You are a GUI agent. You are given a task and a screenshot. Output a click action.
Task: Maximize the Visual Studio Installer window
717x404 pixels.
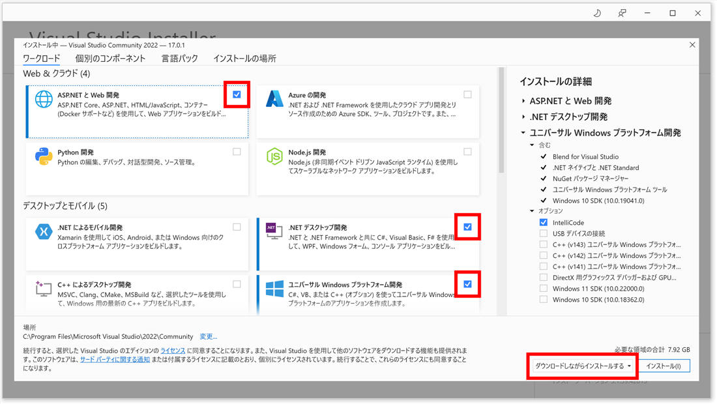672,13
